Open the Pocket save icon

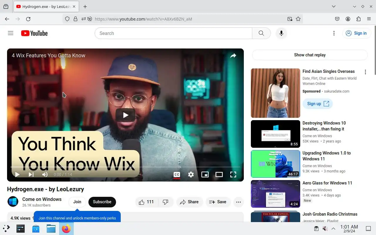[337, 19]
